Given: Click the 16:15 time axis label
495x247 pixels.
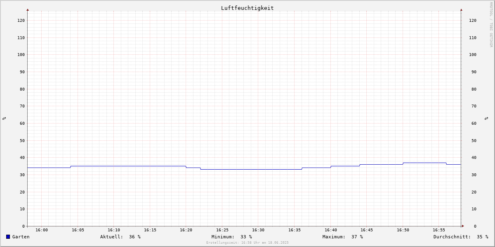Looking at the screenshot, I should pyautogui.click(x=150, y=230).
